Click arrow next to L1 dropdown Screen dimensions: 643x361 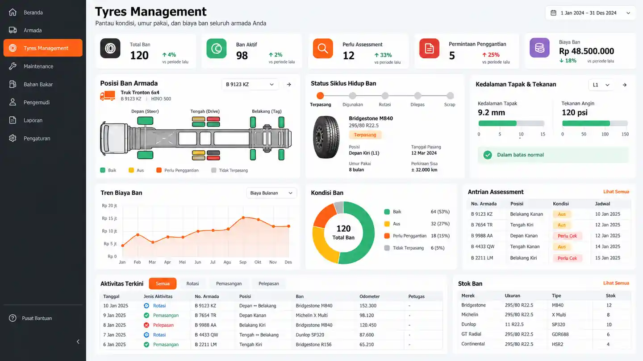pos(624,85)
